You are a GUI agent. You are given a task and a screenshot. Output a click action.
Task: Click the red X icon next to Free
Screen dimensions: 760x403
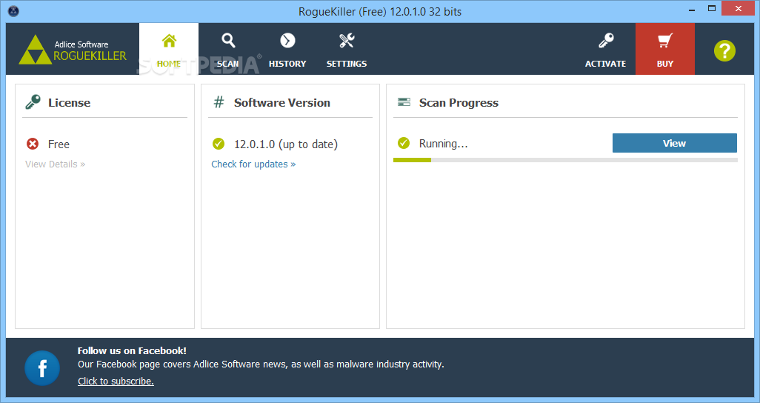tap(33, 144)
